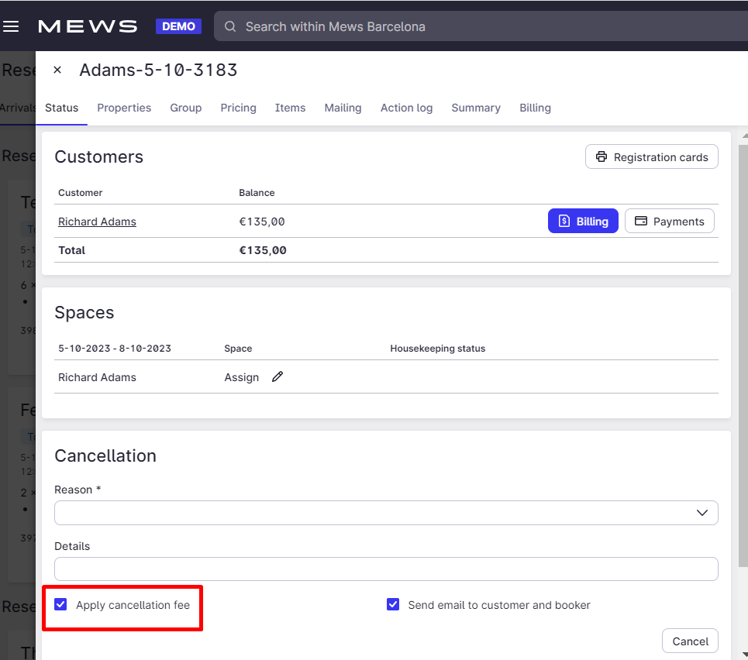
Task: Switch to the Properties tab
Action: tap(124, 108)
